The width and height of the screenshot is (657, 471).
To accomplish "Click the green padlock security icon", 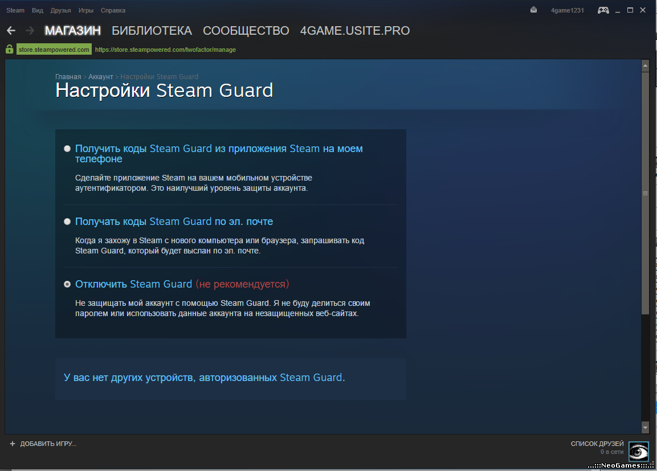I will click(x=9, y=50).
